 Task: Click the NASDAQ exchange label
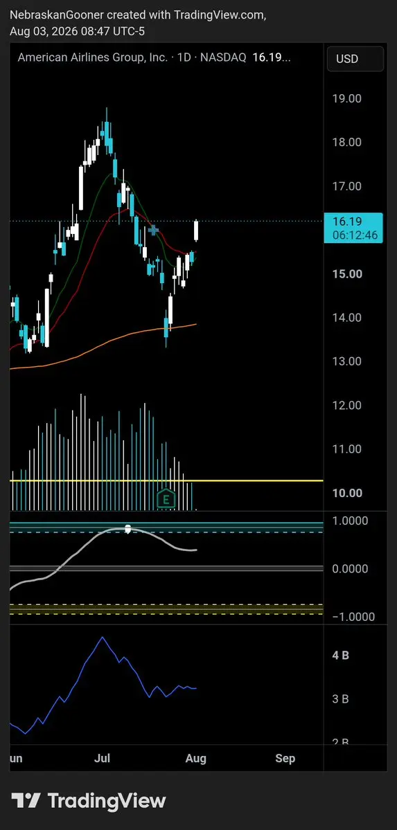(222, 57)
